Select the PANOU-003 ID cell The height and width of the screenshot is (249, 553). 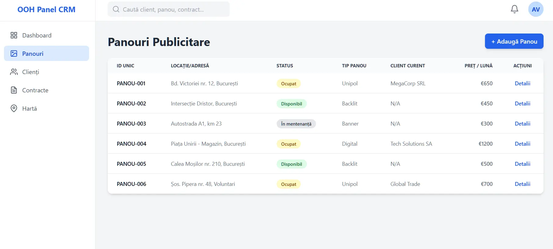[131, 123]
